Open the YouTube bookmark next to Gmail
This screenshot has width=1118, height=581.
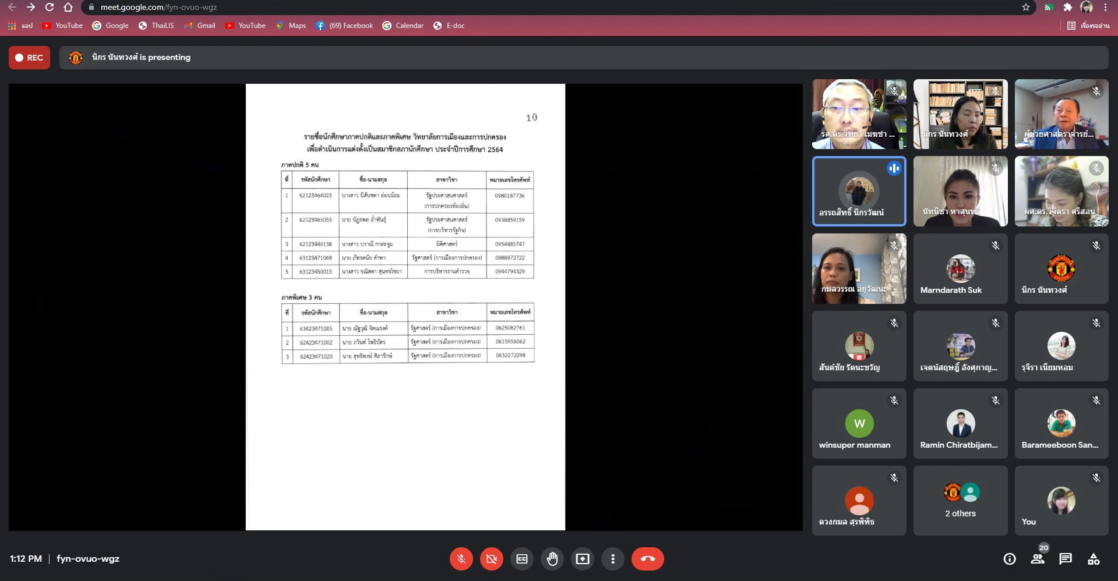(x=245, y=26)
